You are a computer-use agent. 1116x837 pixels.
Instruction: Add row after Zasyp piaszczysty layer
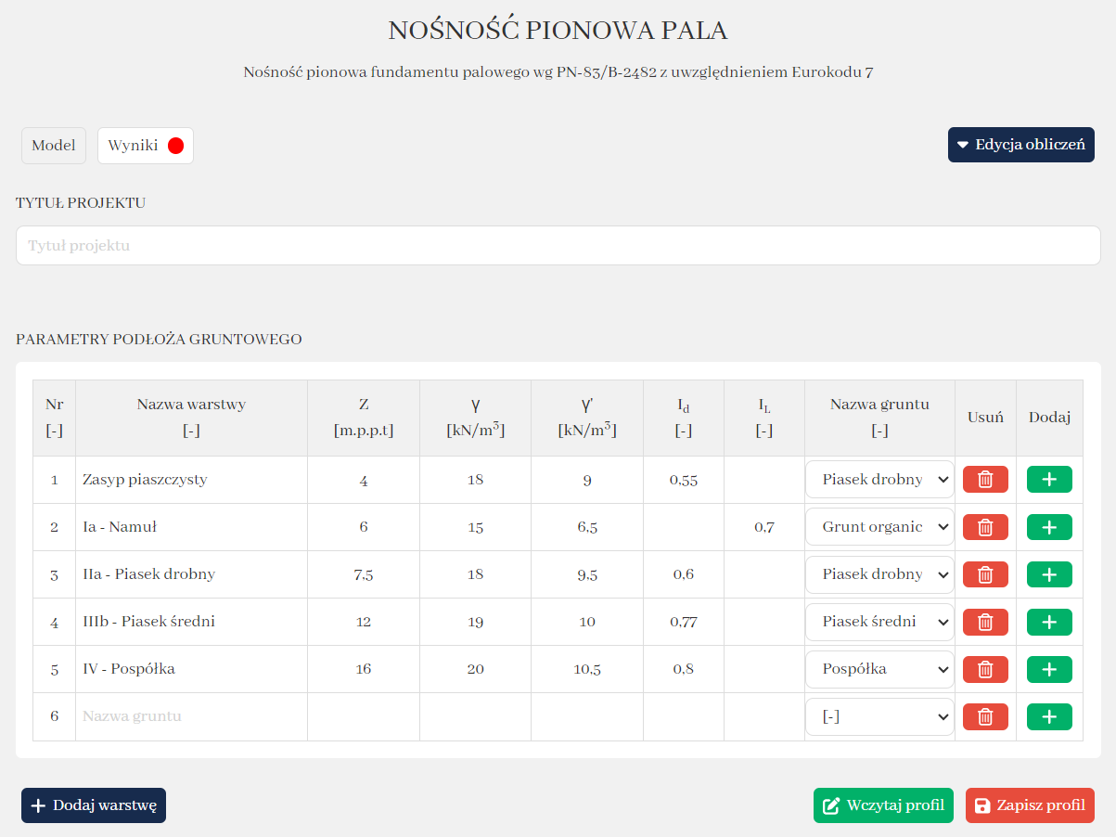pos(1049,480)
